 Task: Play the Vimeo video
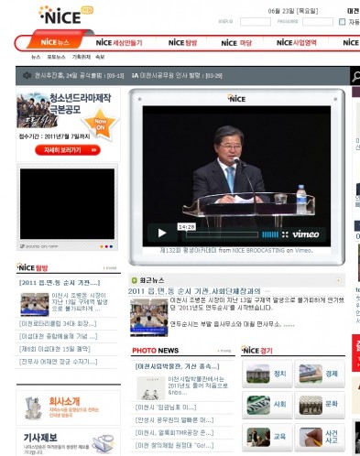(x=162, y=233)
